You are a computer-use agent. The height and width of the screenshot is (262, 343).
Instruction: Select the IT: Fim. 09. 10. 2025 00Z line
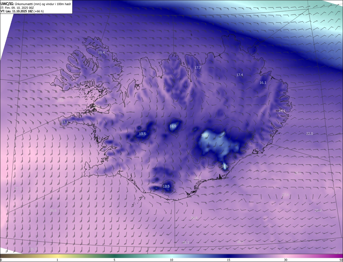pos(17,8)
